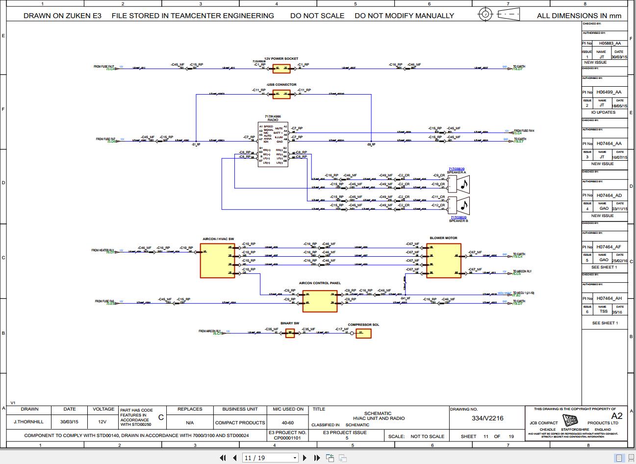Click the 'FROM AIRCON RLY' text
Viewport: 636px width, 464px height.
[210, 331]
